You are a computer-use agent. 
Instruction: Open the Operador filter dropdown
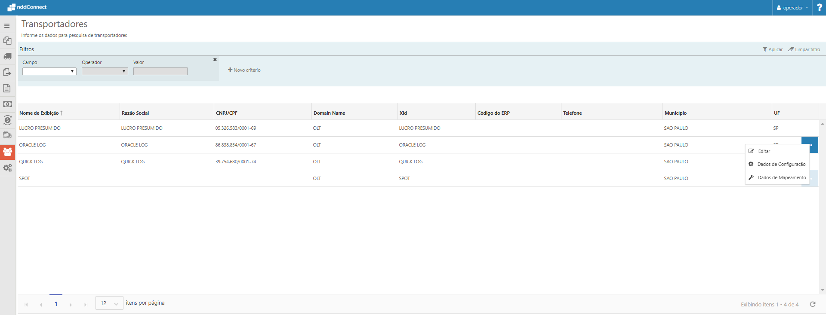(x=105, y=71)
